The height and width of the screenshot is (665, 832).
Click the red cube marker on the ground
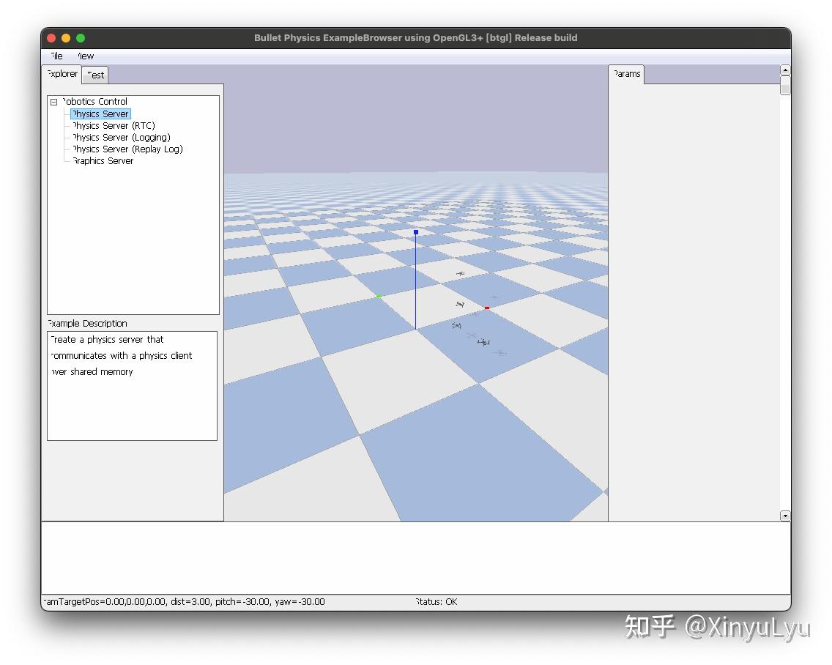point(486,308)
